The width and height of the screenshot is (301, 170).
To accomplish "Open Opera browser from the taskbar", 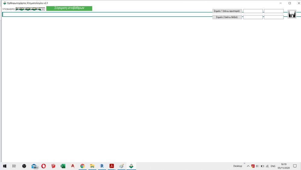I will click(44, 166).
